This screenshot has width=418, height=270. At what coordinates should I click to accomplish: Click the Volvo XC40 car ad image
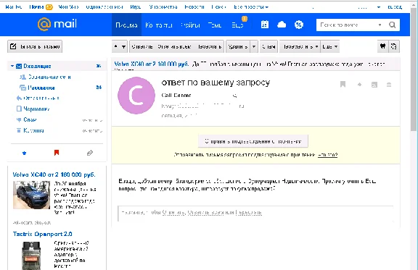31,195
